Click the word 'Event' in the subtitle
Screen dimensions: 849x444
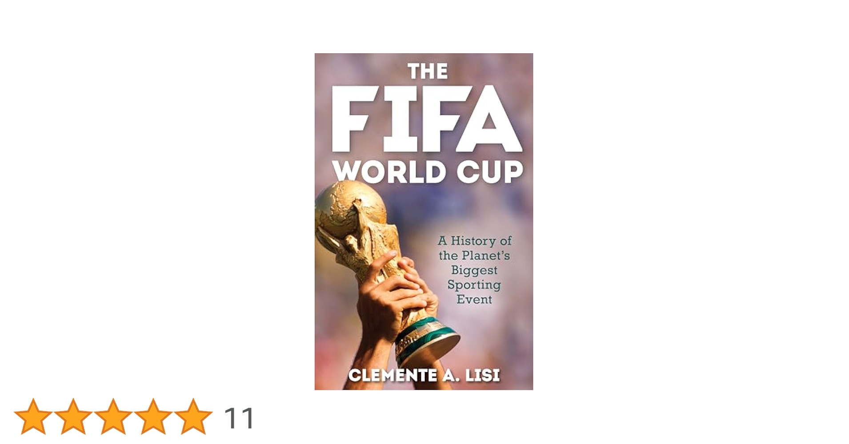474,300
